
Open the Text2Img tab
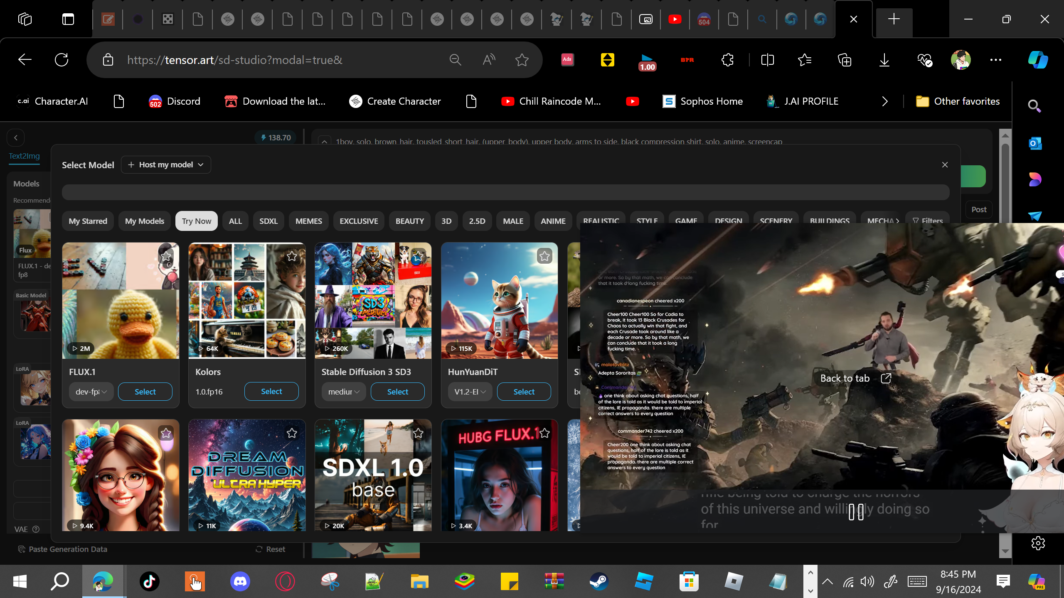(x=25, y=156)
